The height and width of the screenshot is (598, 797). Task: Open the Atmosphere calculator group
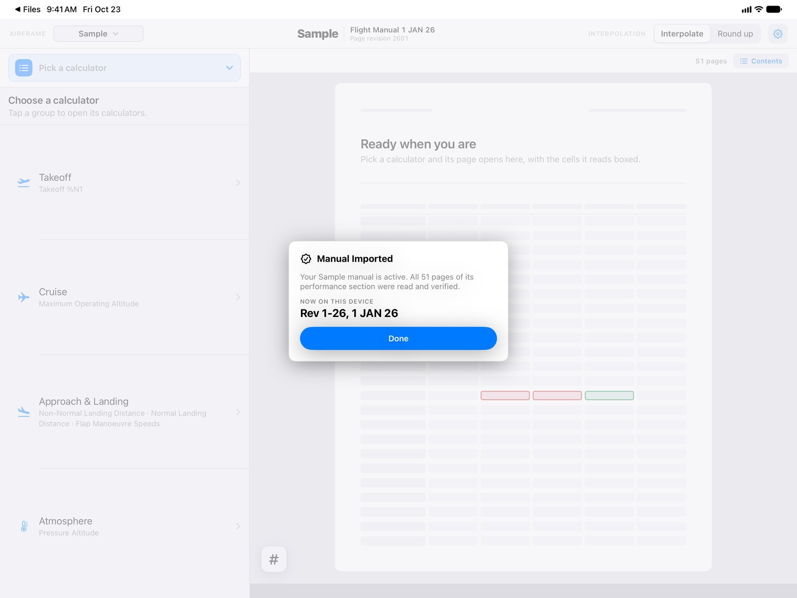tap(125, 526)
